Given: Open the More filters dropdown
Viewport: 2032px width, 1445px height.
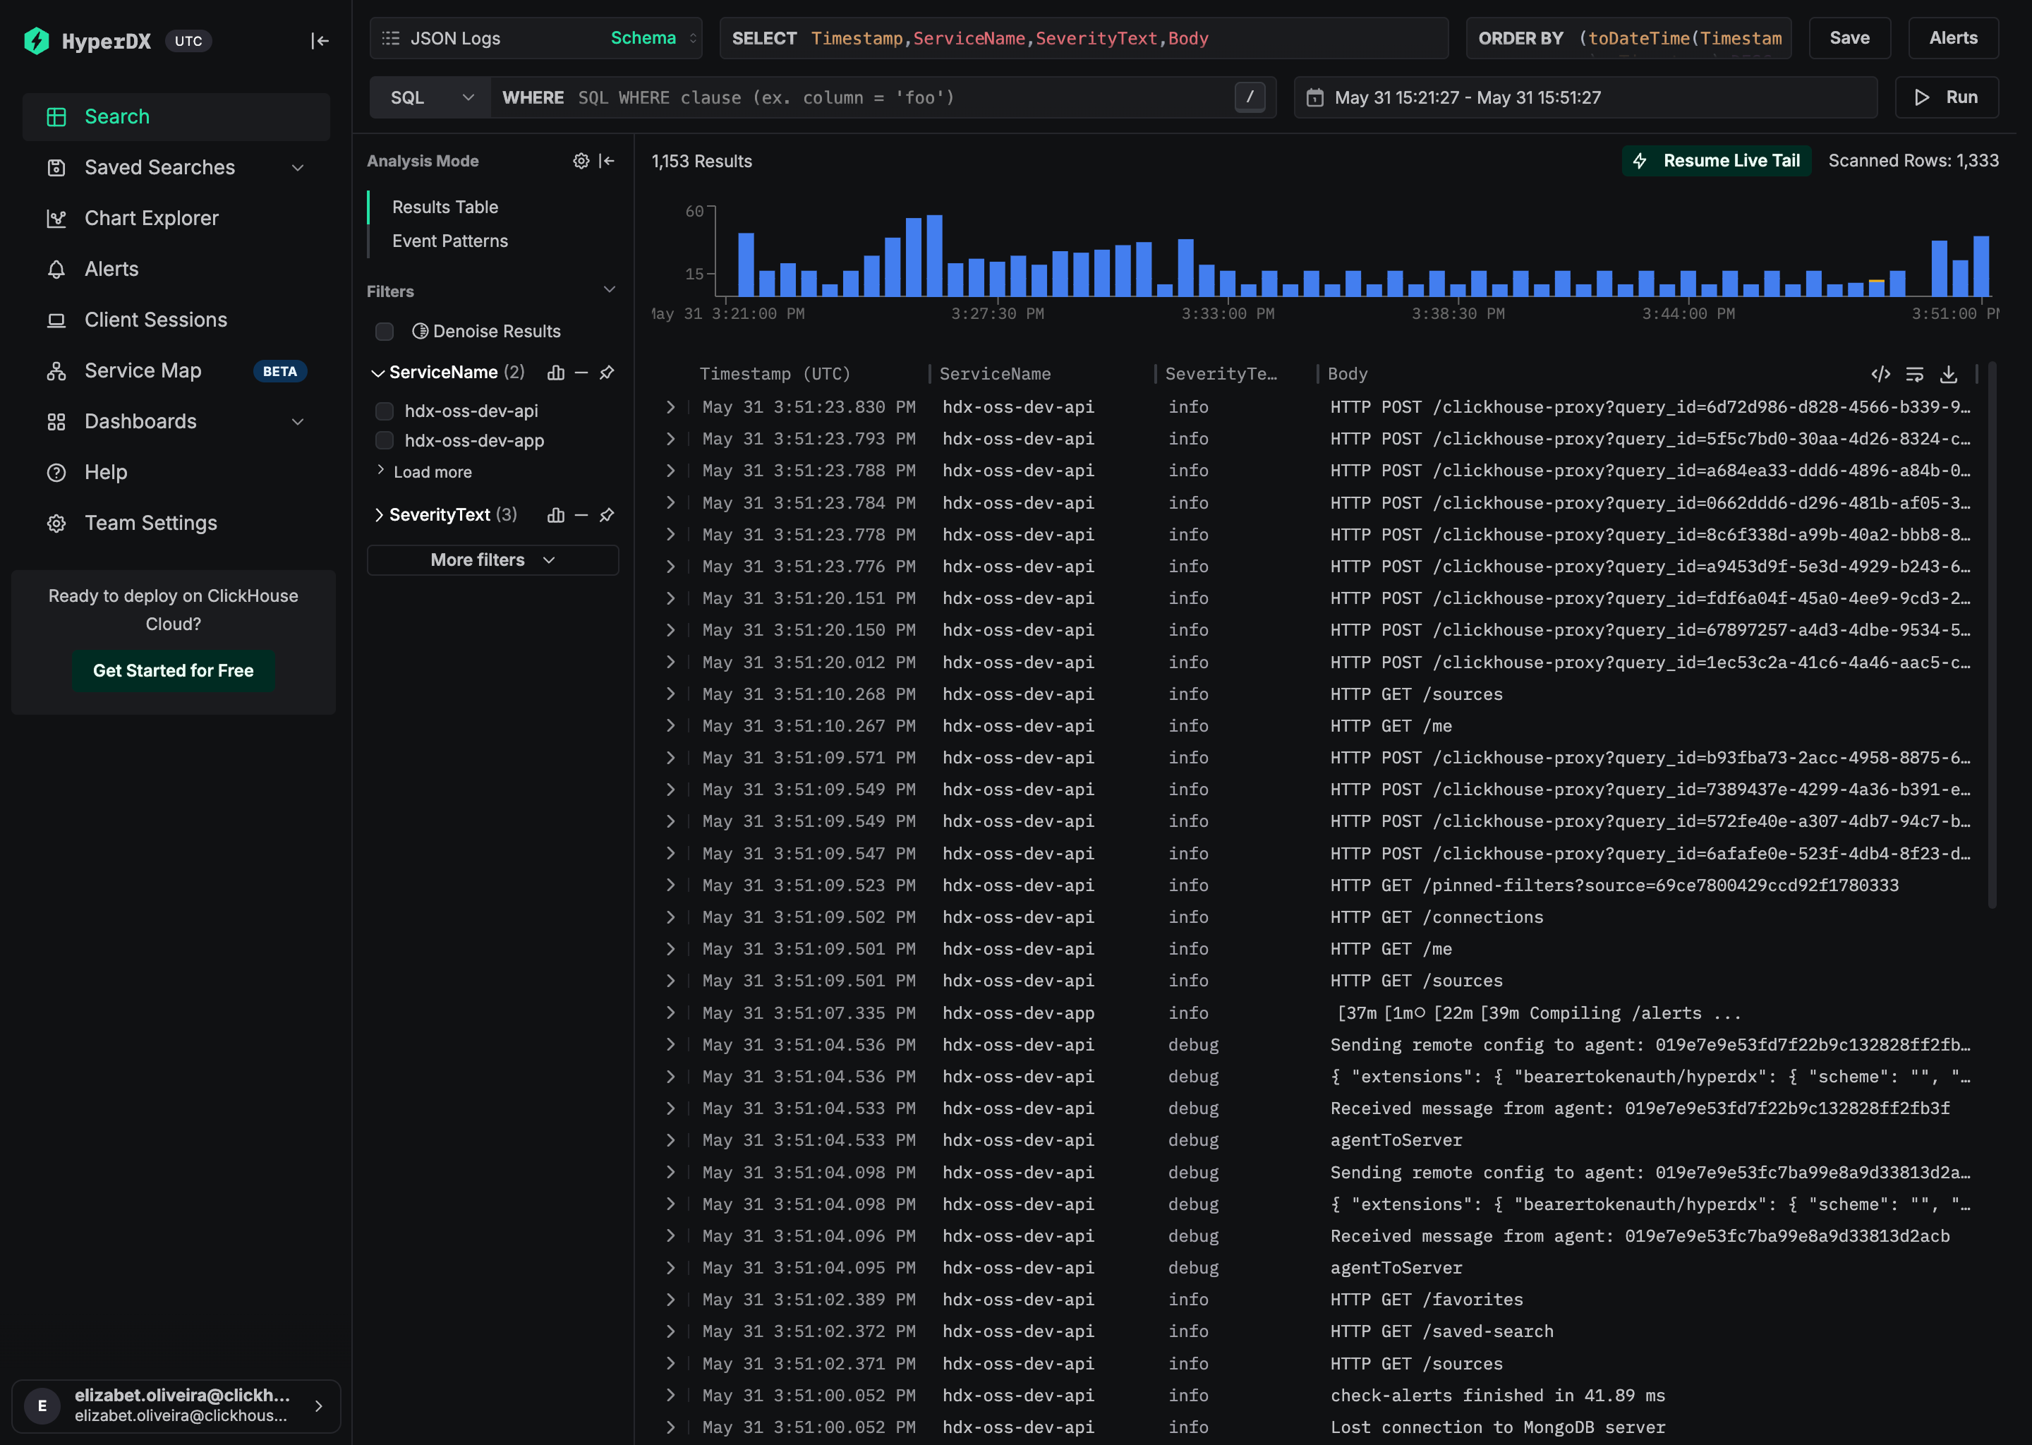Looking at the screenshot, I should (493, 560).
